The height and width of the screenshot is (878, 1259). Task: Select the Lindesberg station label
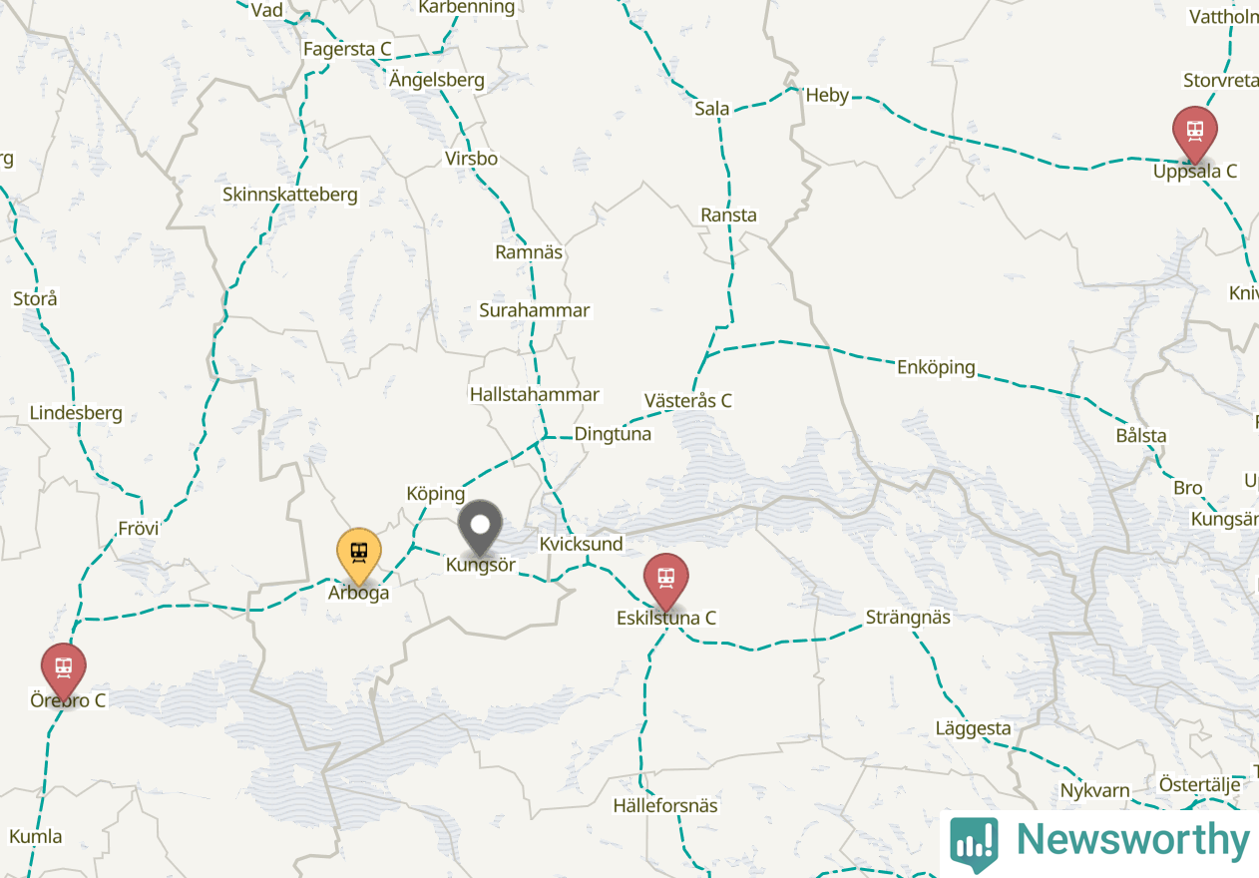[x=76, y=413]
